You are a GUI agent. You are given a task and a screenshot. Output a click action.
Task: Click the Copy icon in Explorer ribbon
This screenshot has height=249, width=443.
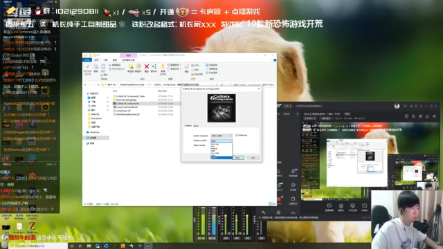tap(96, 67)
